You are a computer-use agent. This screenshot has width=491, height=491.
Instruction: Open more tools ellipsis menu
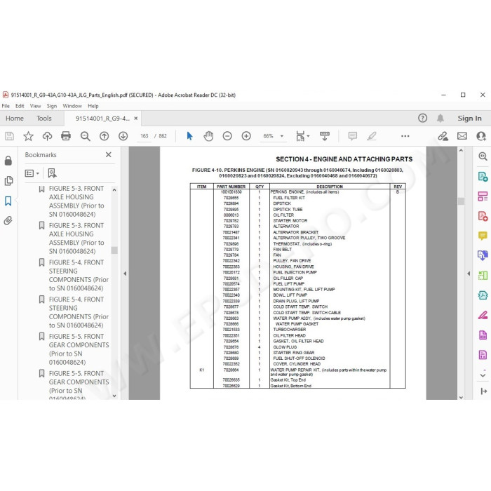pyautogui.click(x=405, y=136)
